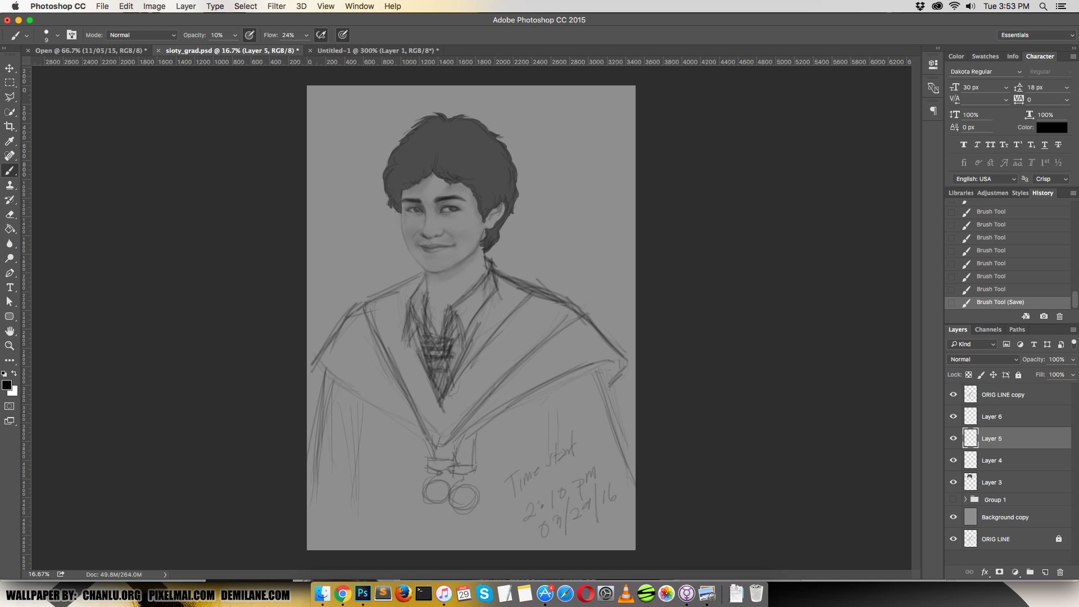Switch to the Untitled-1 document tab
The height and width of the screenshot is (607, 1079).
pyautogui.click(x=378, y=51)
